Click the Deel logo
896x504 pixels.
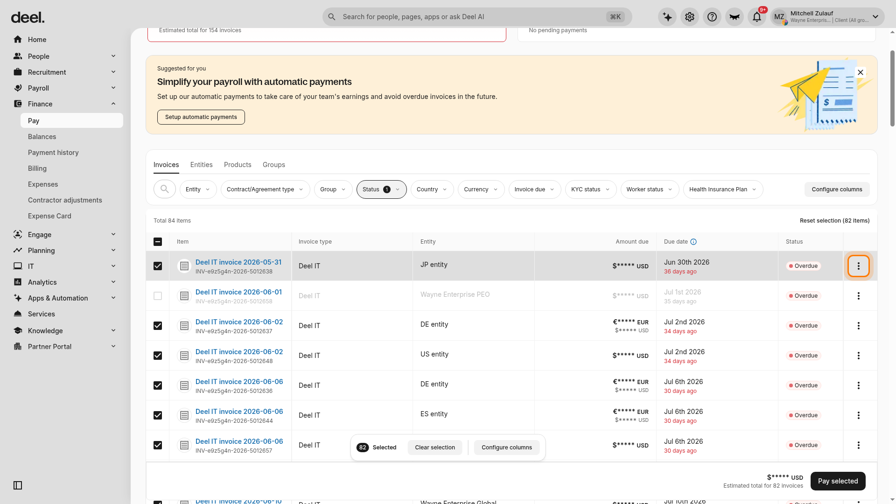tap(28, 18)
